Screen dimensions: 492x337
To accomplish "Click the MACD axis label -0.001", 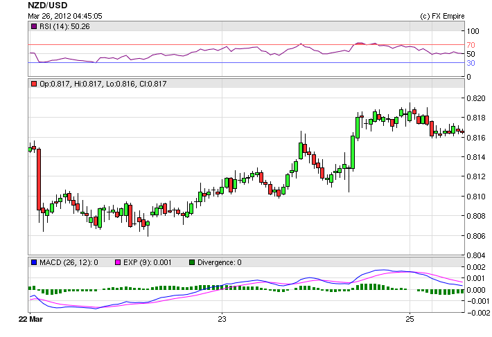I will tap(478, 301).
